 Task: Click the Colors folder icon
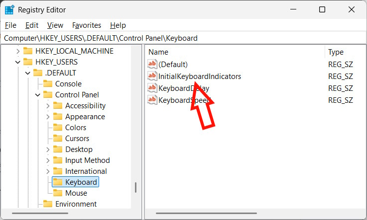point(58,127)
